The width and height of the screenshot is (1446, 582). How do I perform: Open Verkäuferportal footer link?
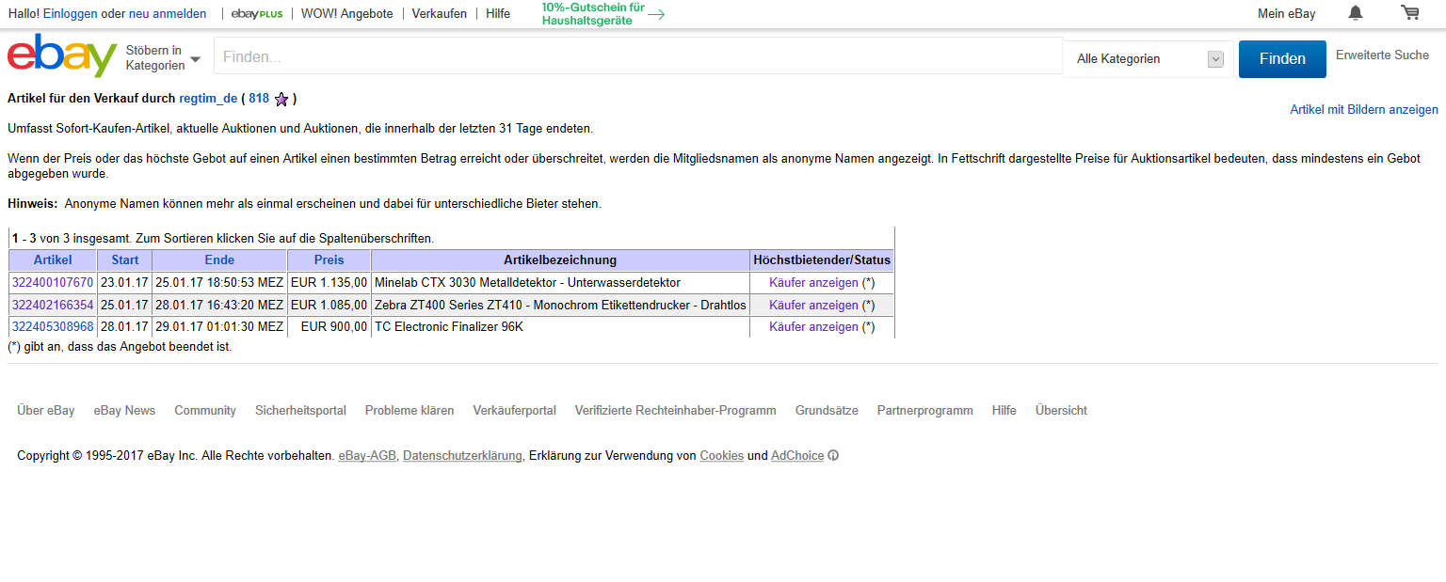(x=515, y=411)
